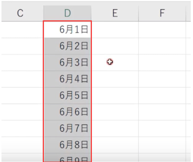Select empty column C cell beside 6月6日
193x162 pixels.
22,112
